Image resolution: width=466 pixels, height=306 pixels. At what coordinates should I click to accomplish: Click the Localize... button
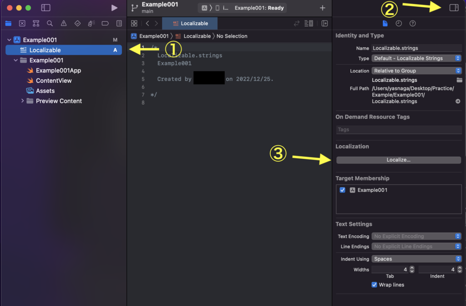398,160
